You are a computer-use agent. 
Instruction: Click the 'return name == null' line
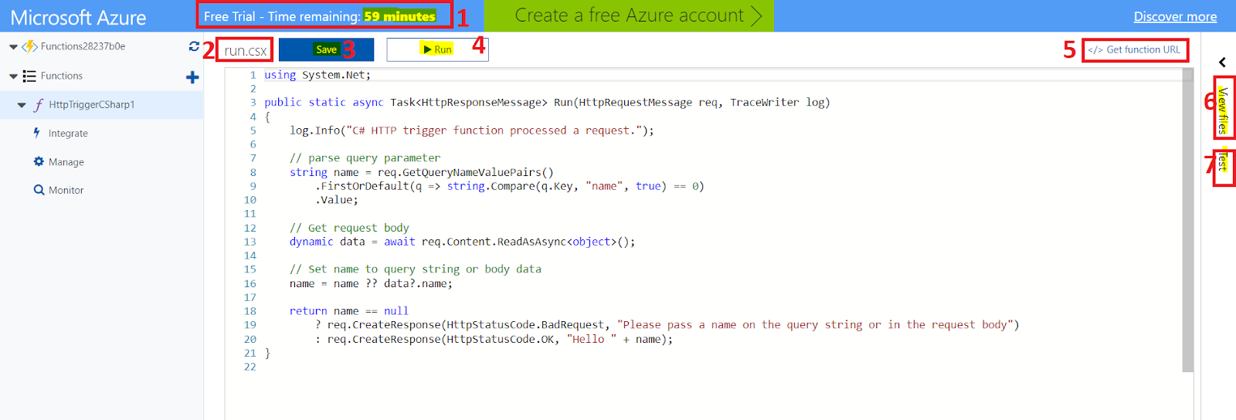click(348, 311)
